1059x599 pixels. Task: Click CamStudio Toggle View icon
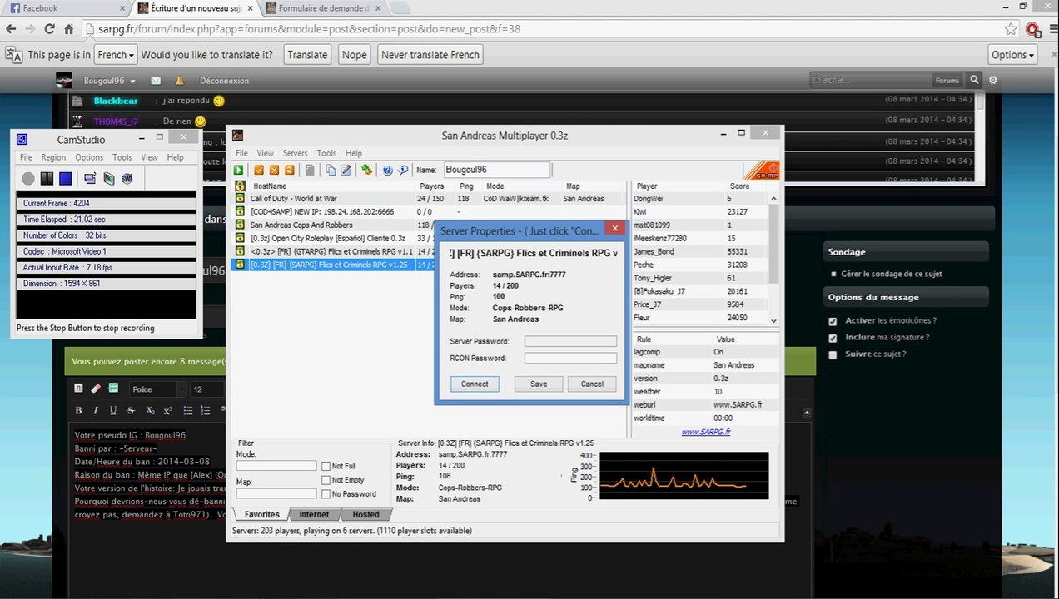coord(90,178)
